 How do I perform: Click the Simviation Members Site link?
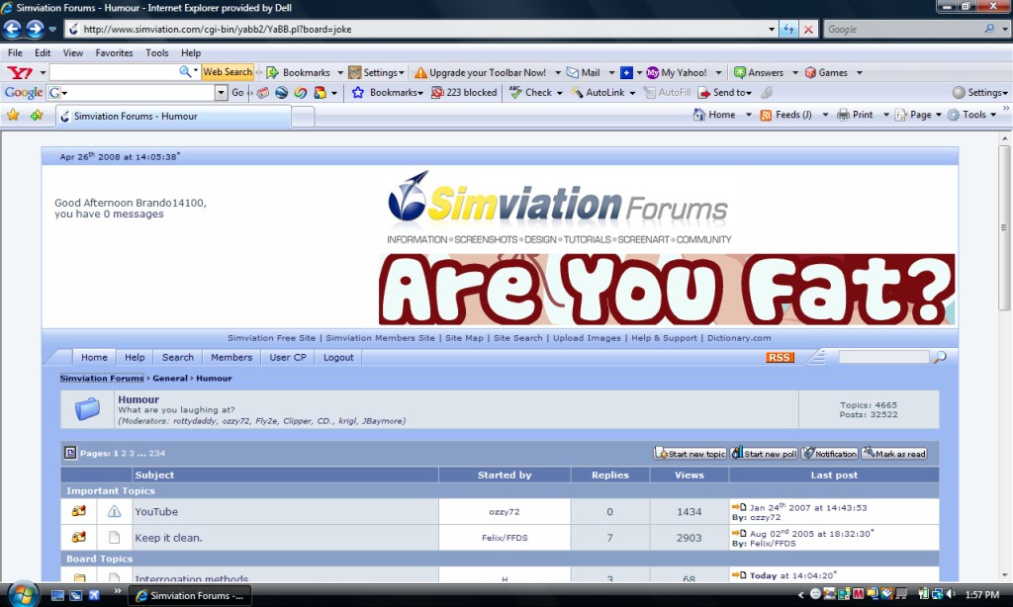380,338
